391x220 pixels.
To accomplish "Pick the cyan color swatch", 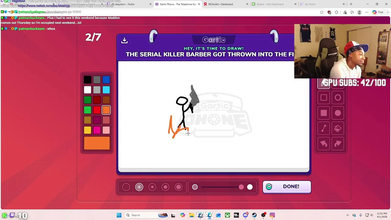I will [x=106, y=90].
